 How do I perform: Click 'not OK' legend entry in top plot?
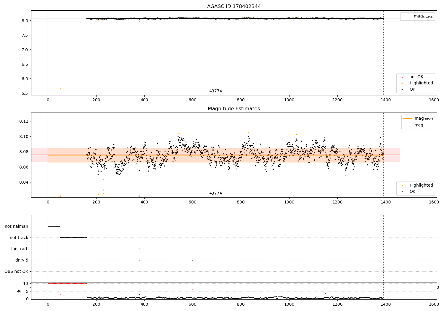(416, 77)
